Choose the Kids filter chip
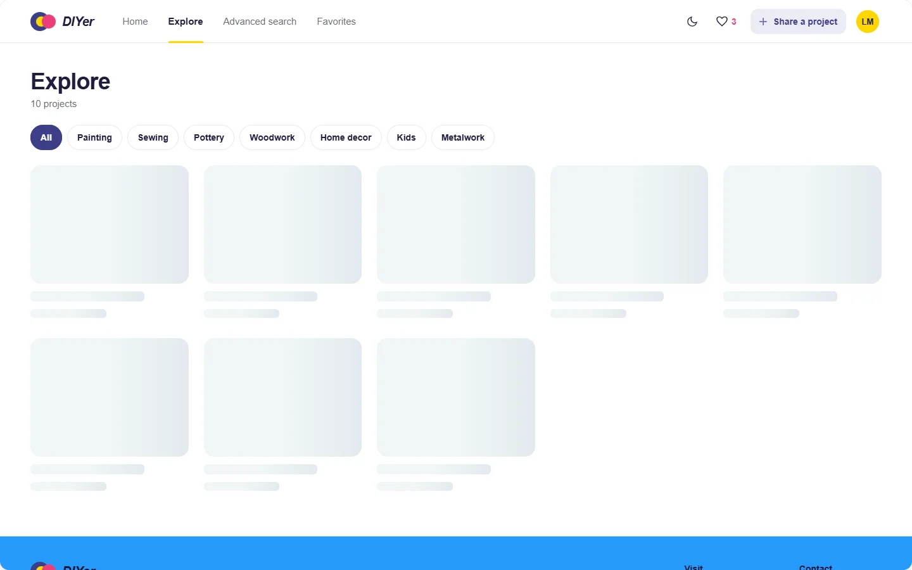Viewport: 912px width, 570px height. click(x=407, y=137)
